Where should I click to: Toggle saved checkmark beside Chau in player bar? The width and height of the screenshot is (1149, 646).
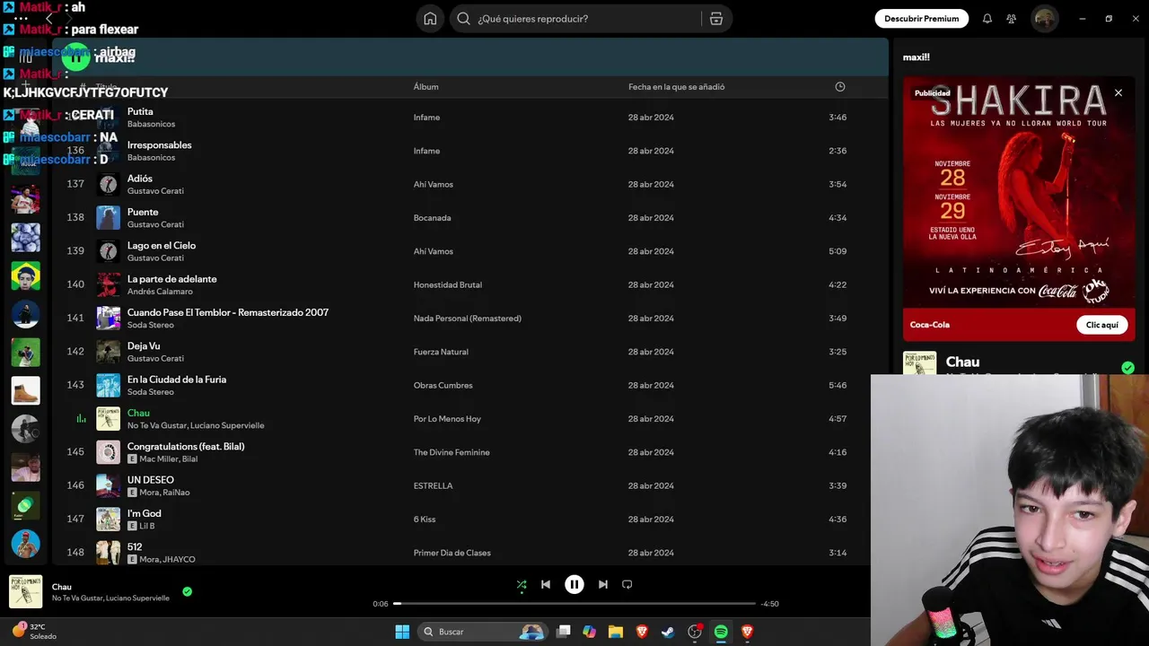click(188, 591)
